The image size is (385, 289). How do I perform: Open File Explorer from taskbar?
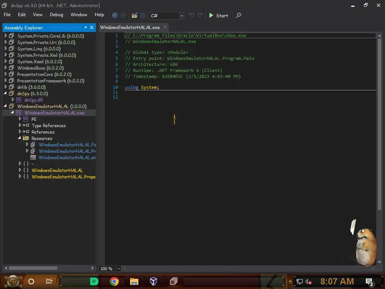click(134, 281)
